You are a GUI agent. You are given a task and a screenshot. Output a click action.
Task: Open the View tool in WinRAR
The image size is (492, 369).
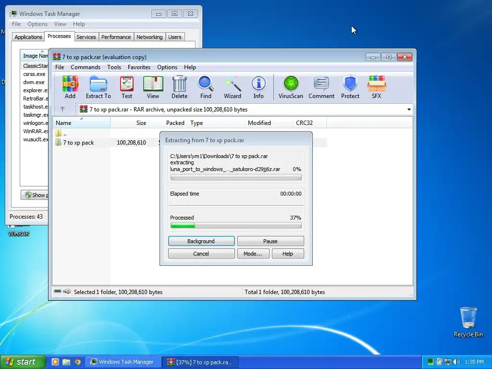(153, 87)
